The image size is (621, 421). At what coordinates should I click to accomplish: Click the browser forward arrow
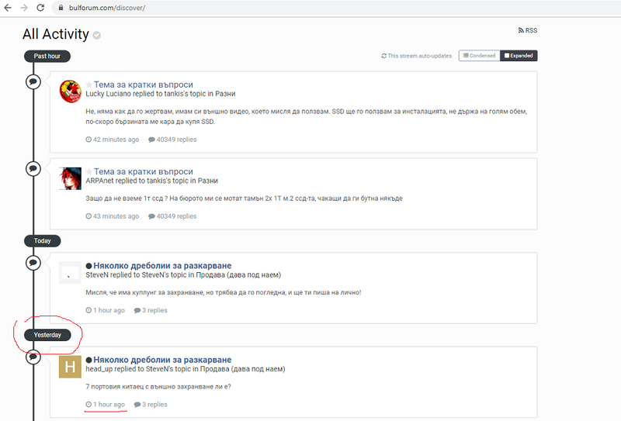pyautogui.click(x=24, y=8)
